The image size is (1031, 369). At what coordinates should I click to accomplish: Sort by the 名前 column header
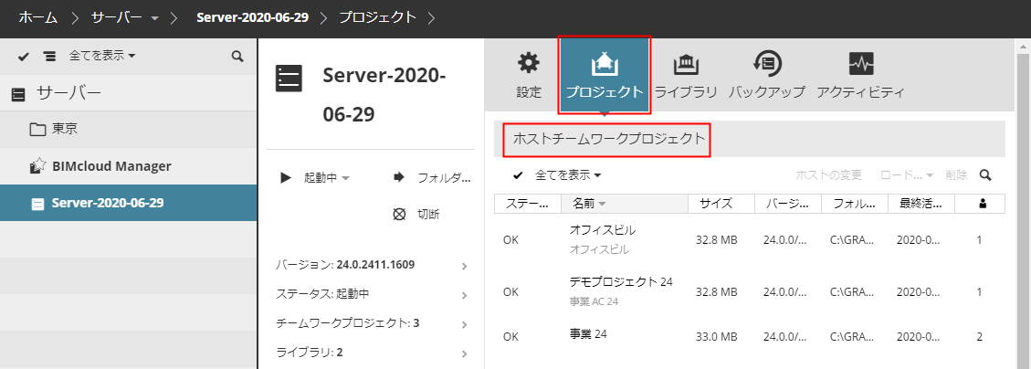(x=625, y=204)
